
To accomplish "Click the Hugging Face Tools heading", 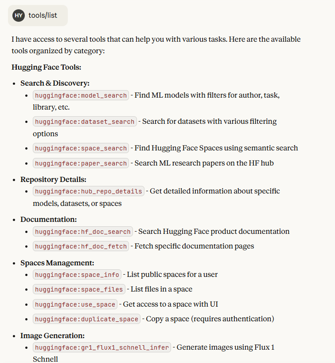I will coord(47,67).
